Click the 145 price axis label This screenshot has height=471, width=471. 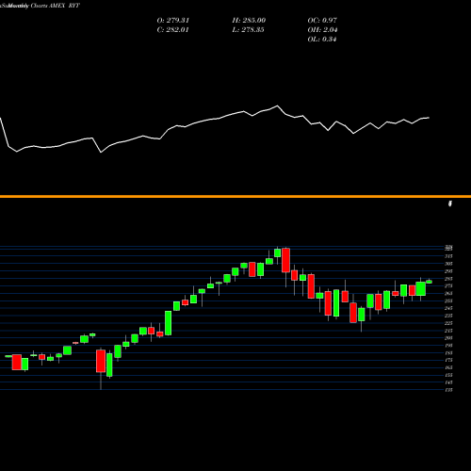448,382
